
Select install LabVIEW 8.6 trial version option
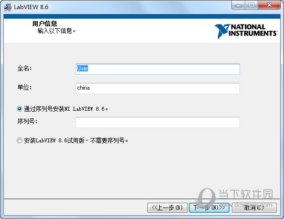[x=20, y=140]
